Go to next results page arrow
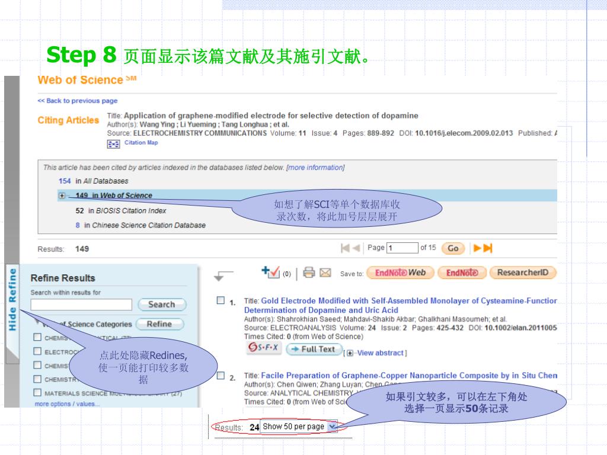The width and height of the screenshot is (607, 455). click(x=477, y=248)
